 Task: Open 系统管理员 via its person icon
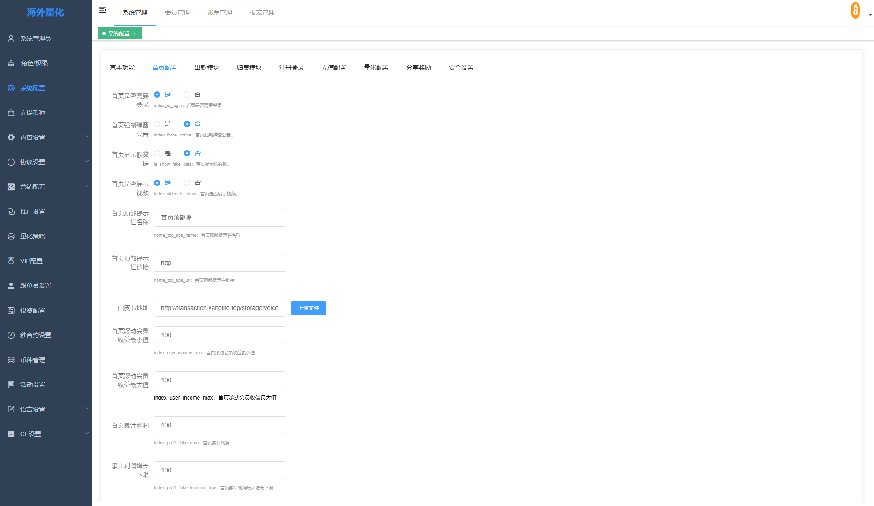(11, 38)
